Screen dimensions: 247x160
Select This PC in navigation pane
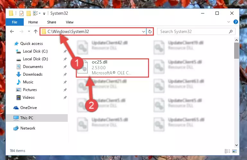pos(37,118)
